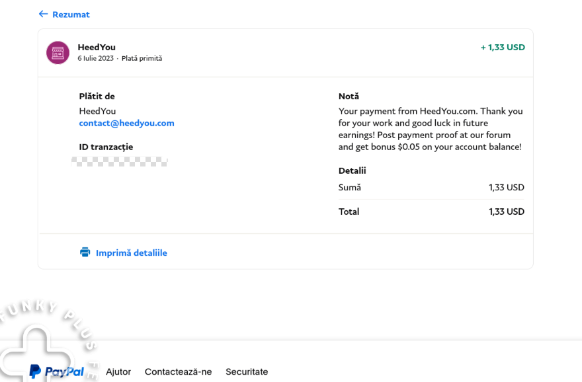Screen dimensions: 582x382
Task: Click the Plătit de label
Action: [x=97, y=96]
